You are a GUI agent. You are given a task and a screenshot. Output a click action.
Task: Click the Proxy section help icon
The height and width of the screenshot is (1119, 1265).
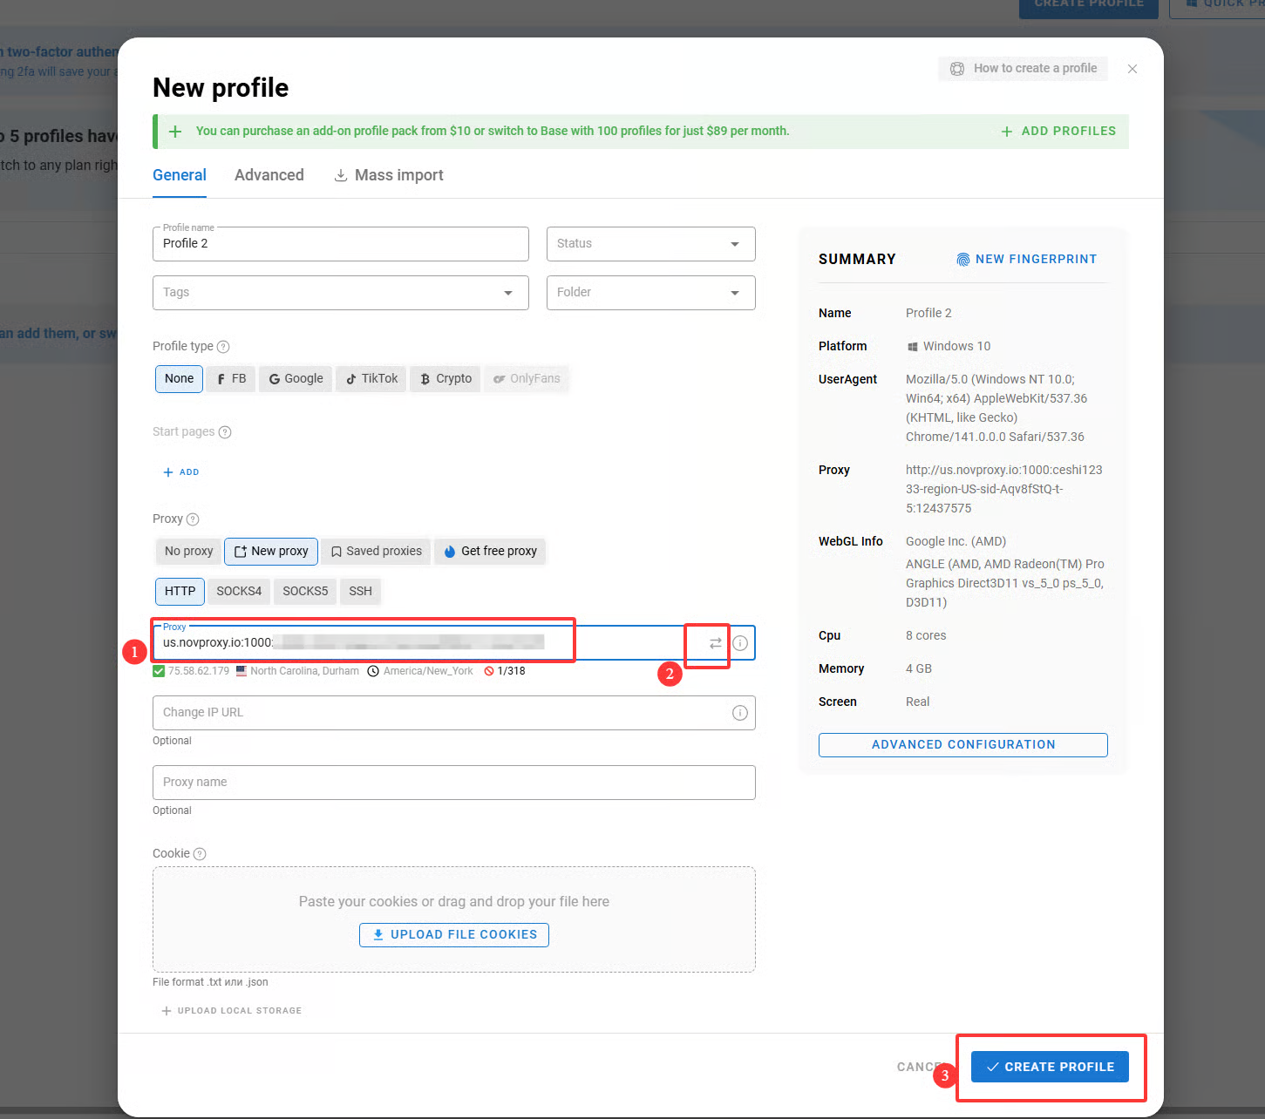(x=193, y=519)
